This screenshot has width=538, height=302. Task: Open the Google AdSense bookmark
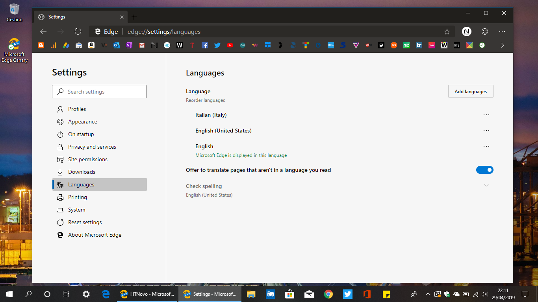coord(66,45)
